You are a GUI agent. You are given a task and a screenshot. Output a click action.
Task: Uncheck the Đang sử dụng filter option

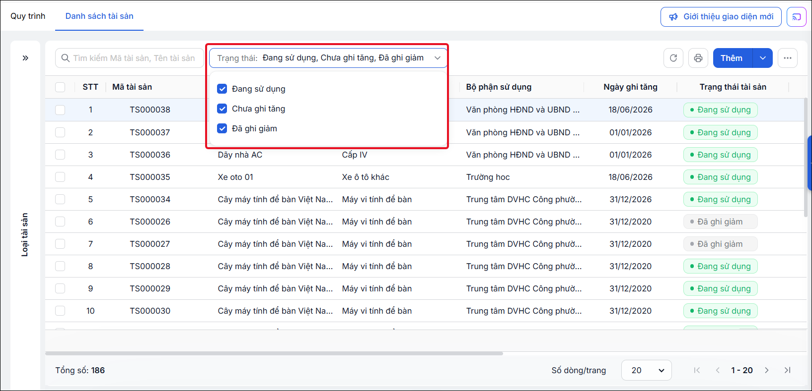(x=222, y=89)
